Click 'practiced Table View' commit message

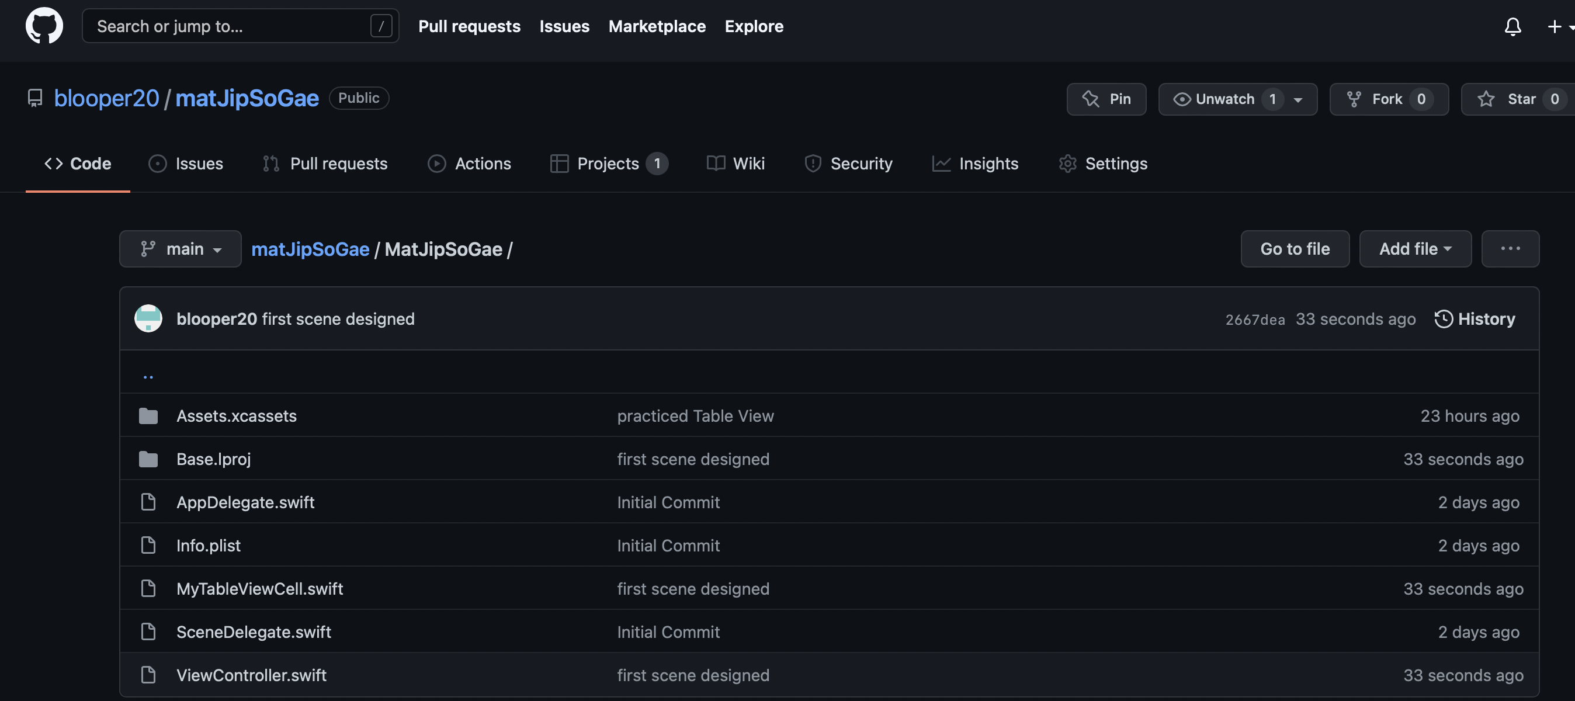[x=695, y=416]
